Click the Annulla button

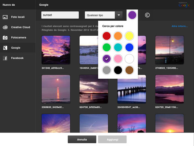[x=82, y=140]
